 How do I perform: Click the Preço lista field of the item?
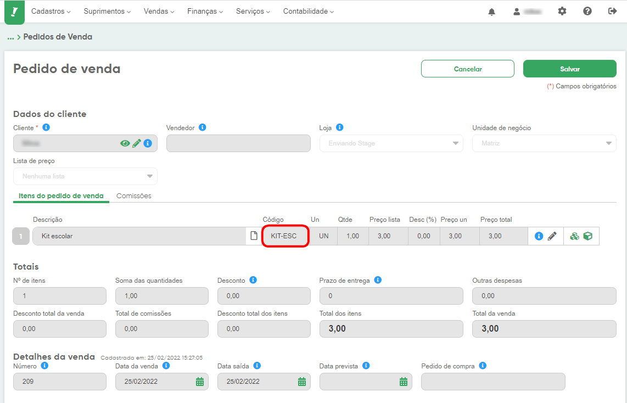click(388, 236)
